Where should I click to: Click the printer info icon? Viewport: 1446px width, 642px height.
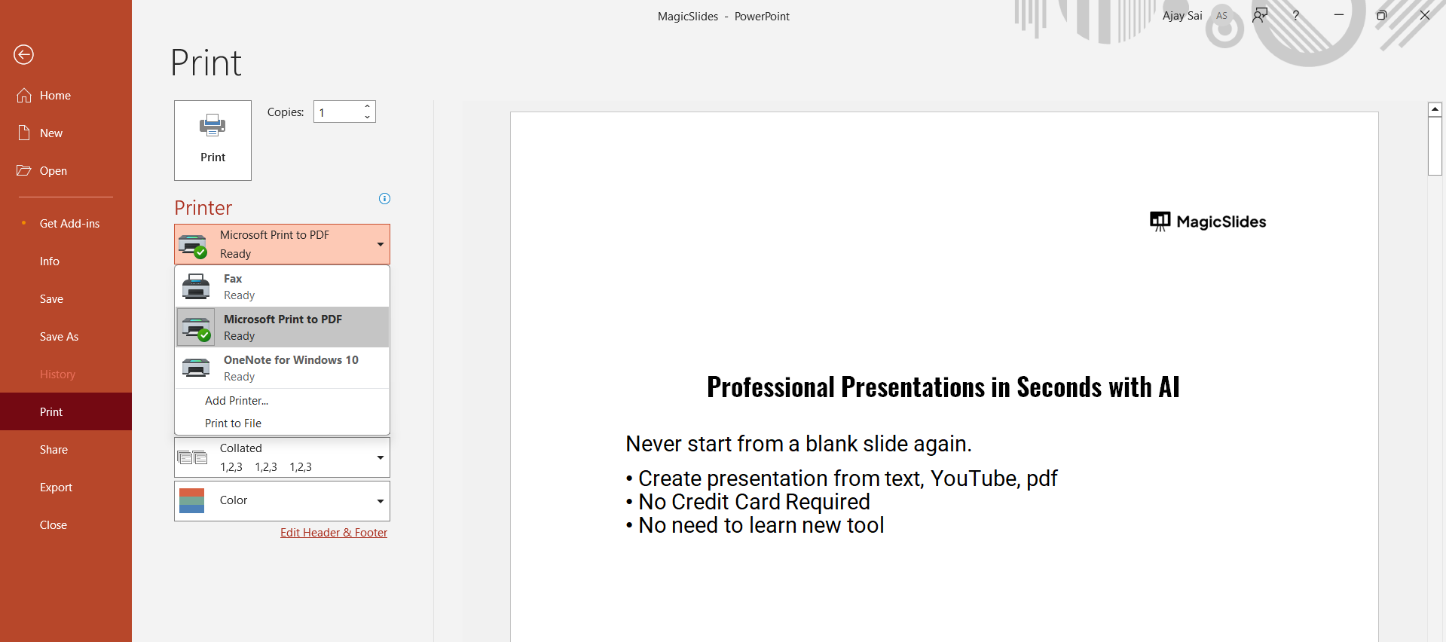tap(384, 199)
